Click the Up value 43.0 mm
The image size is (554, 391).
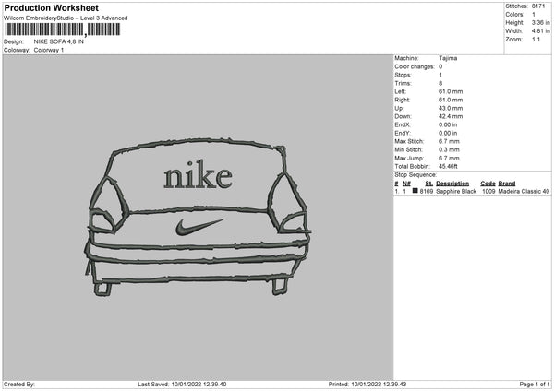coord(451,108)
